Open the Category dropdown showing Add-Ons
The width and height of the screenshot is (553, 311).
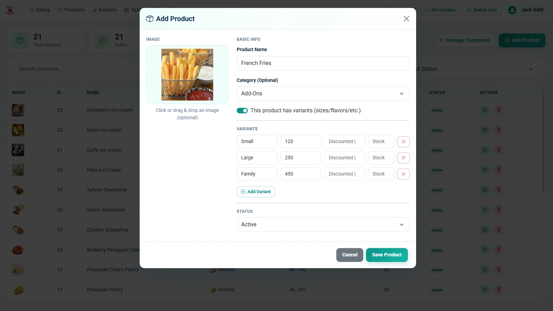pos(322,94)
